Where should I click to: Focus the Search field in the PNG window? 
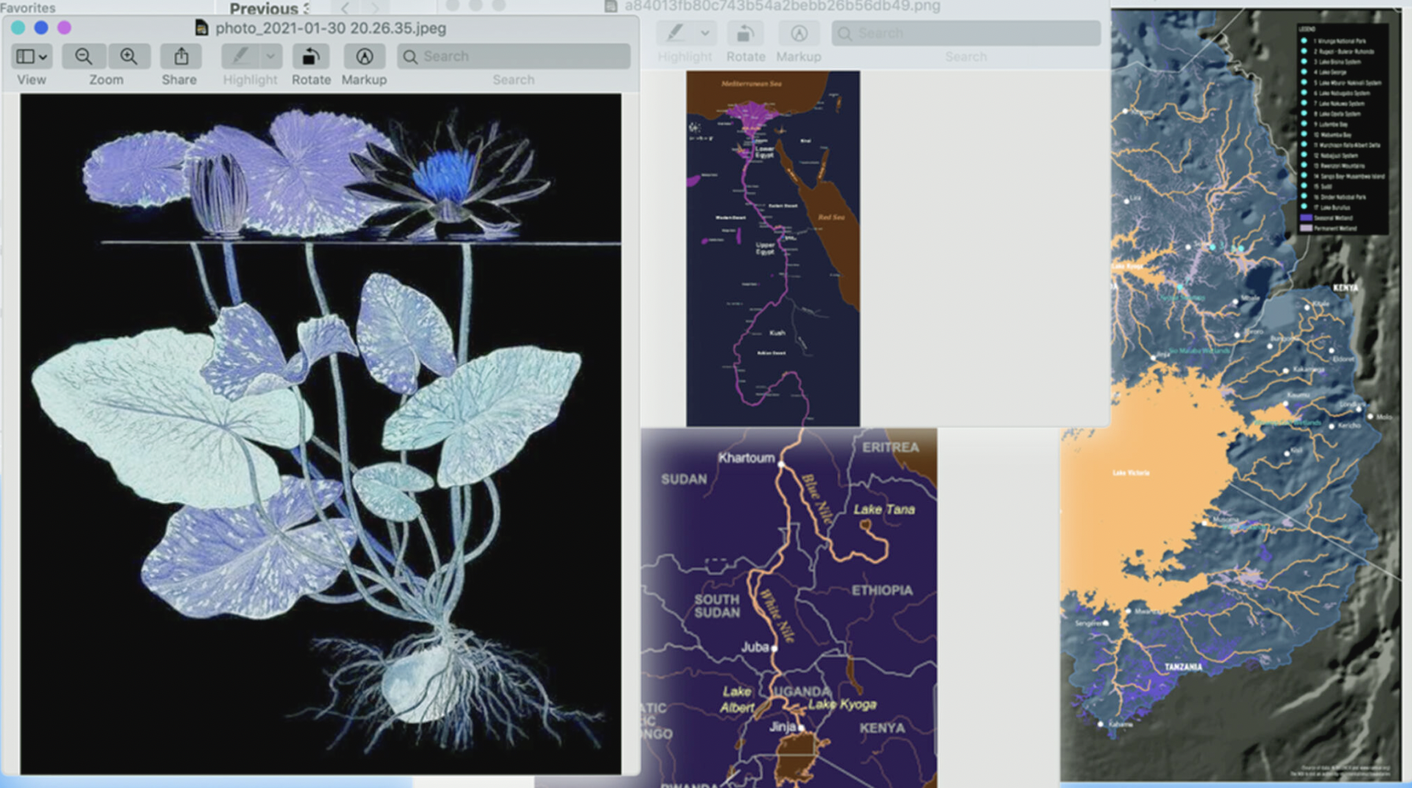(966, 34)
